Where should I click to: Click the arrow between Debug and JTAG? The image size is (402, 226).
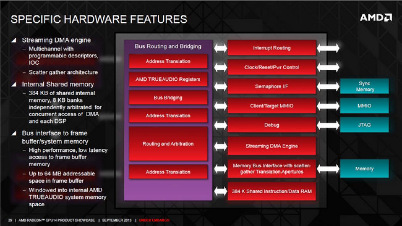(x=328, y=125)
